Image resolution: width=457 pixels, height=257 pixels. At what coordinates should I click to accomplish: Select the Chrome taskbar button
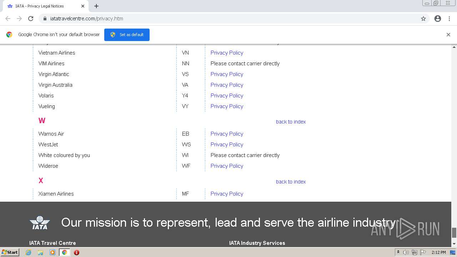point(64,252)
